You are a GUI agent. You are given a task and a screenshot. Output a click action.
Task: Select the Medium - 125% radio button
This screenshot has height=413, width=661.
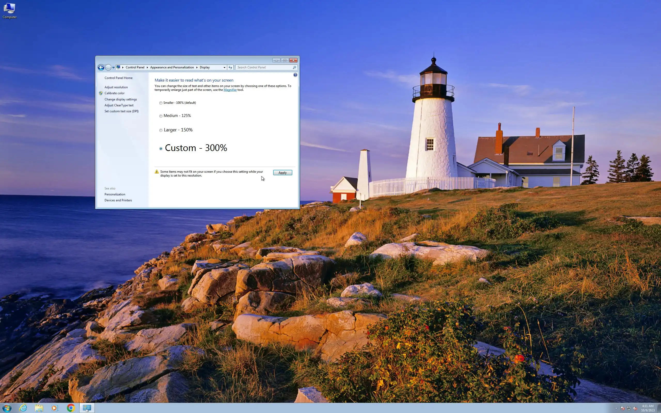tap(161, 116)
